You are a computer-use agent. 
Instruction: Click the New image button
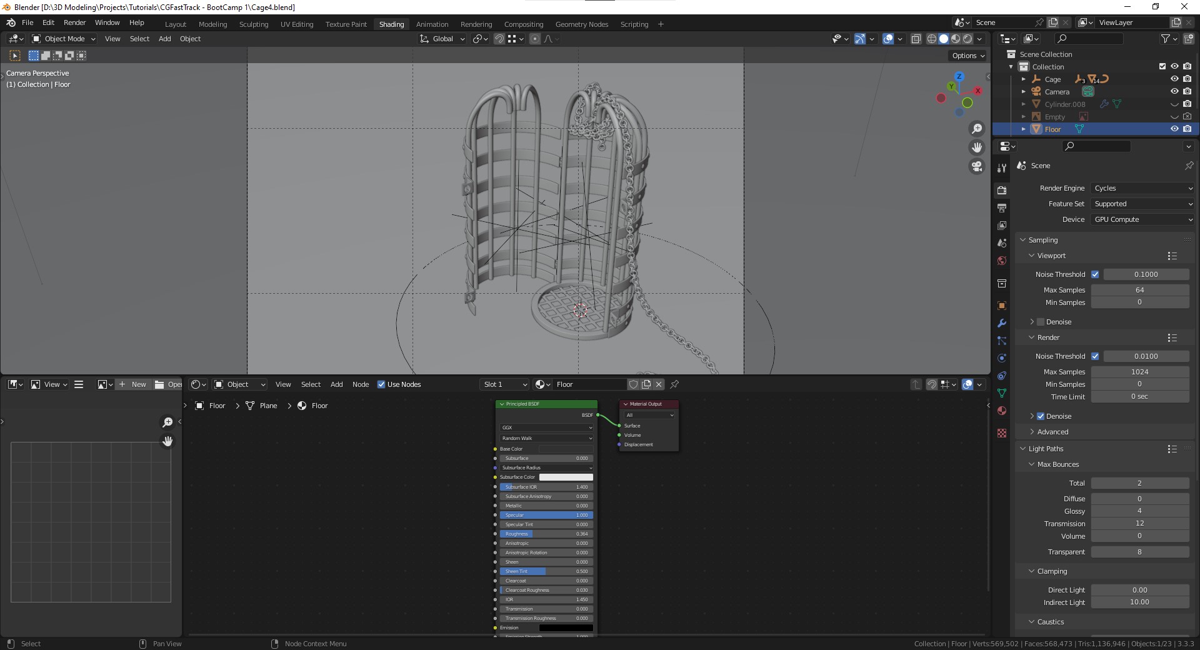click(132, 384)
